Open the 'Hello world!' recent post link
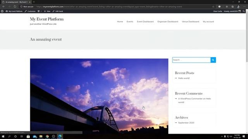Image resolution: width=248 pixels, height=139 pixels. pyautogui.click(x=184, y=78)
